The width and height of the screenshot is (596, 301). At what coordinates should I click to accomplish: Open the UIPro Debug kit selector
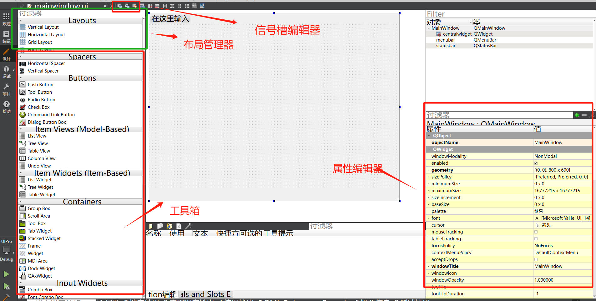point(7,250)
